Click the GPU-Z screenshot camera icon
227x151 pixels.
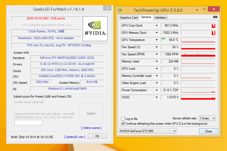[215, 17]
